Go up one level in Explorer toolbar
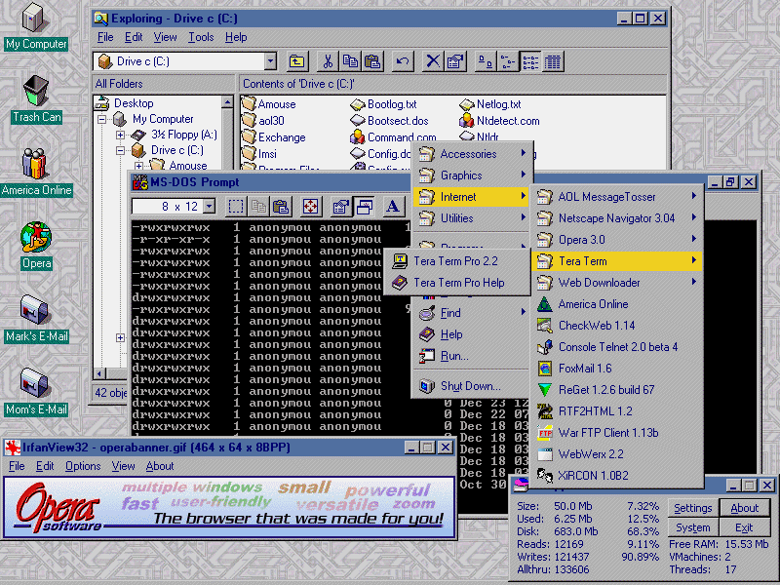This screenshot has height=585, width=780. pyautogui.click(x=297, y=61)
